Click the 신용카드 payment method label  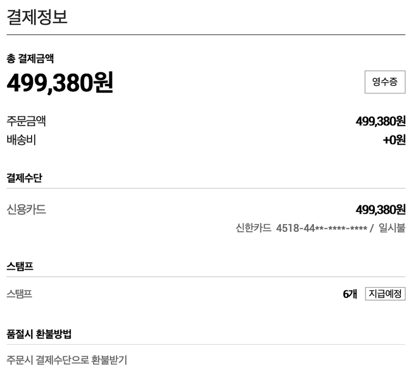click(x=26, y=209)
